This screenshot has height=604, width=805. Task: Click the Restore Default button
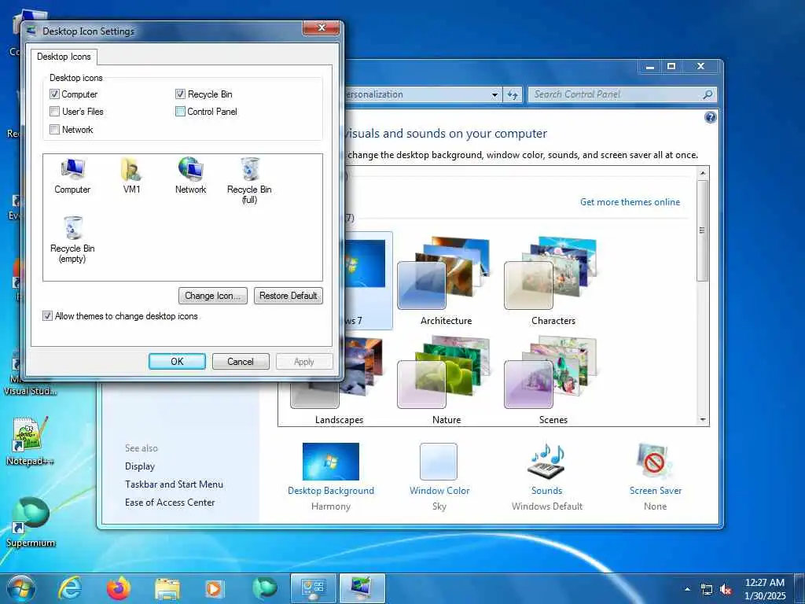pos(288,296)
